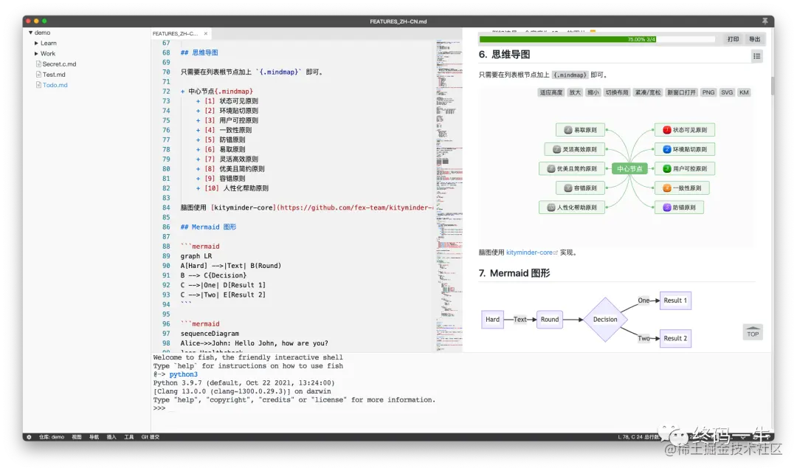Export mind map as PNG
This screenshot has width=797, height=471.
click(708, 92)
